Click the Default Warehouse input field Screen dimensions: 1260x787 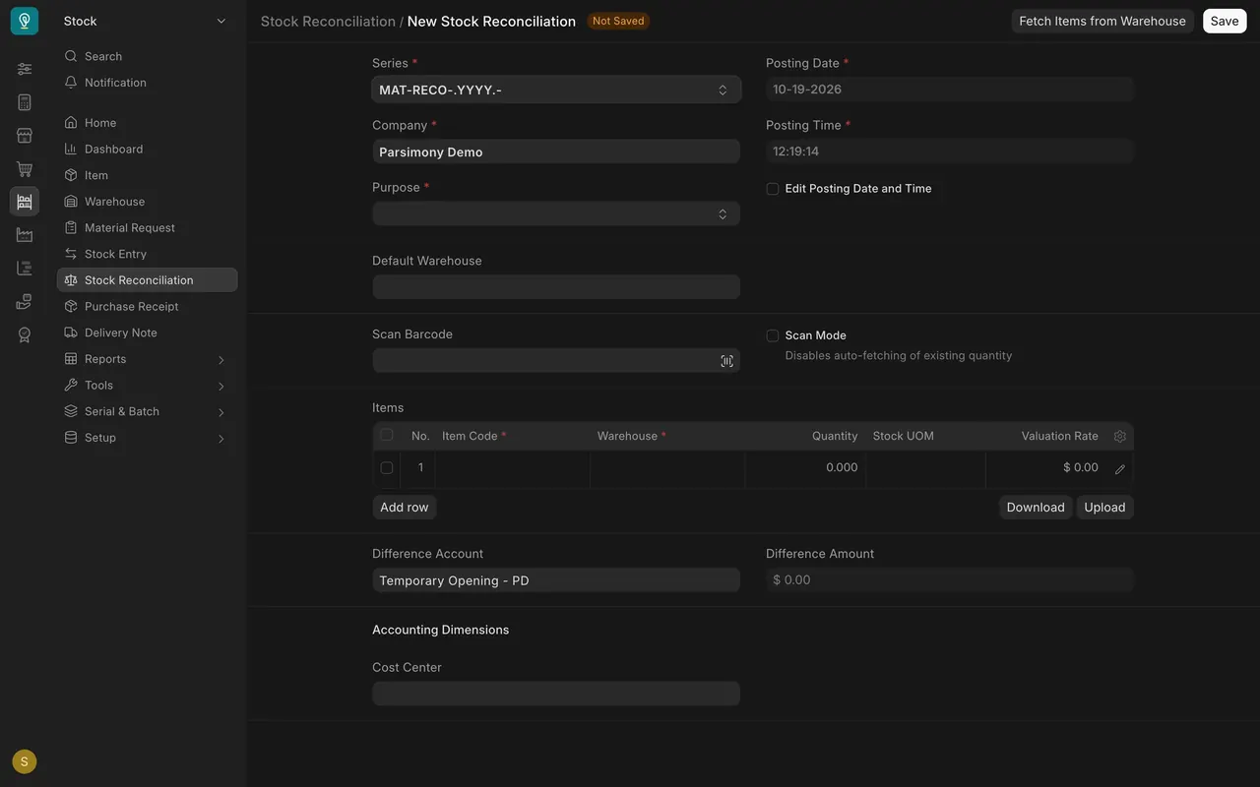pos(556,286)
